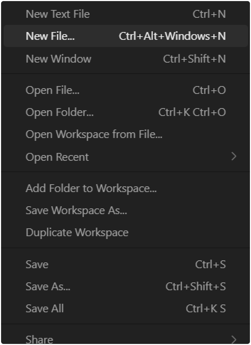Click Duplicate Workspace
Screen dimensions: 251x345
tap(77, 232)
